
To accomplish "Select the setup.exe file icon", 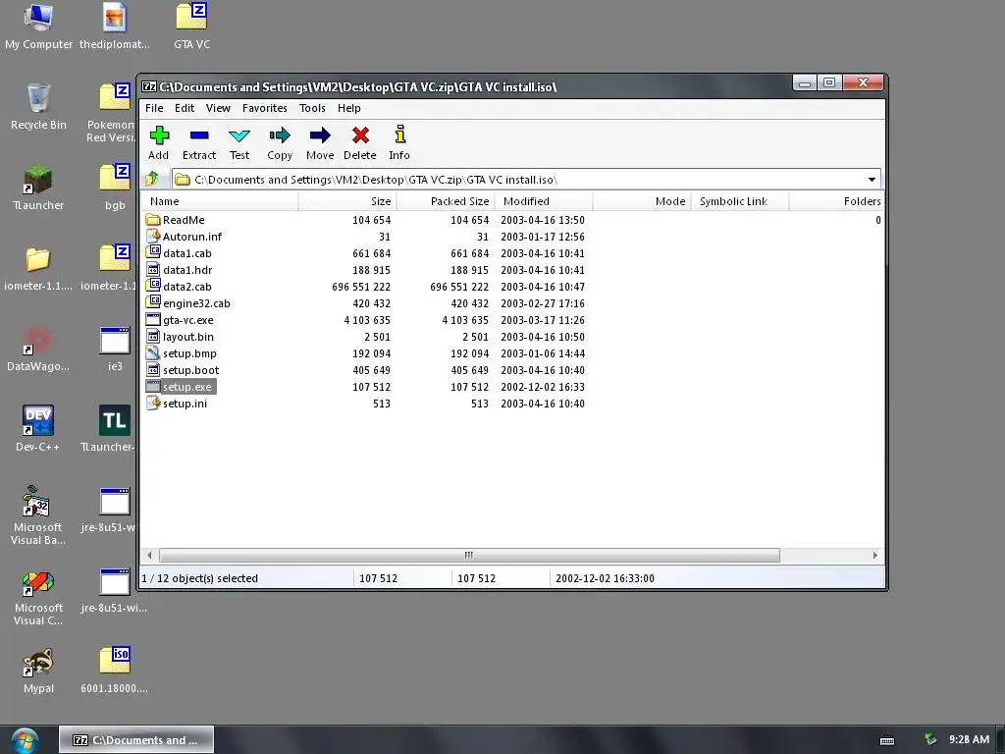I will [152, 387].
